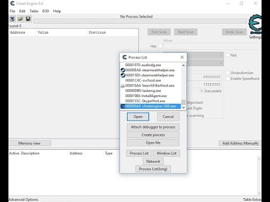270x202 pixels.
Task: Enable Speedhack checkbox
Action: (228, 79)
